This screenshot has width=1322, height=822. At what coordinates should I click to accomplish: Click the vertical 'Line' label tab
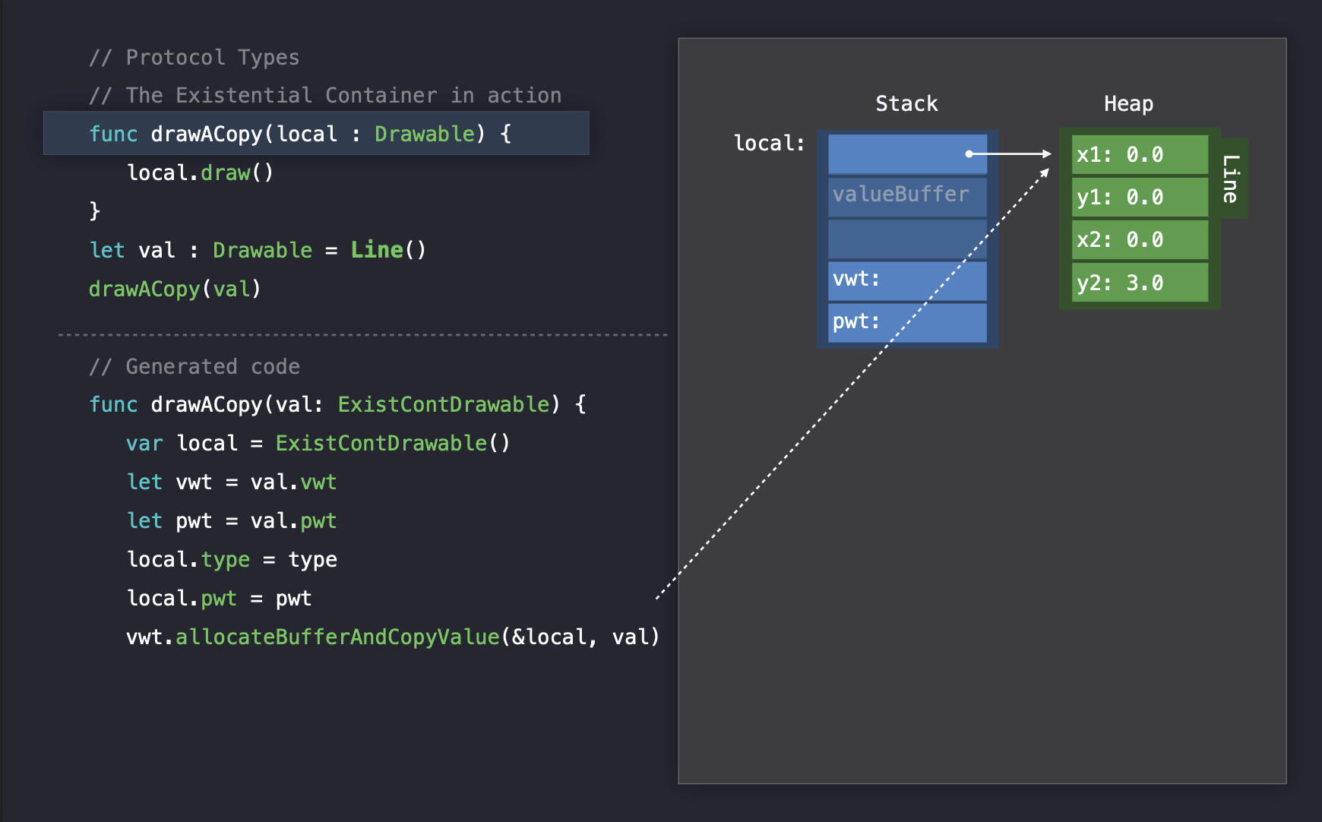[x=1232, y=179]
